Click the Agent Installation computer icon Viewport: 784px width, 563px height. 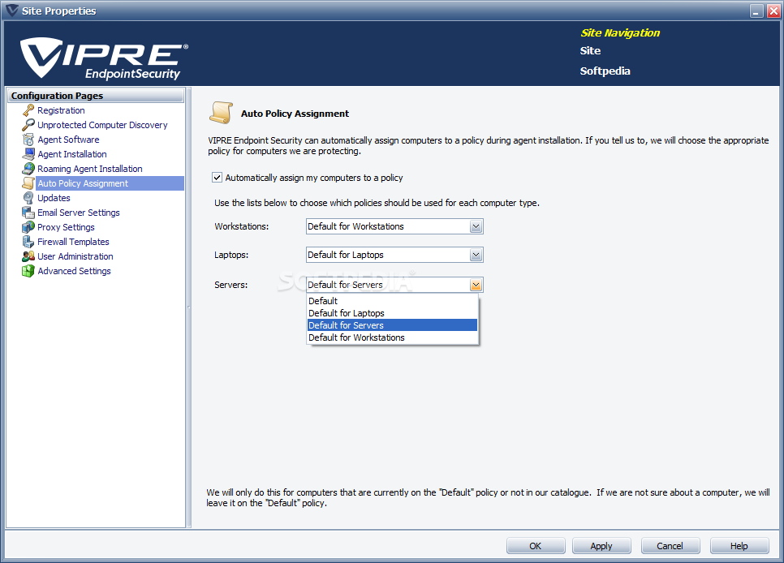point(28,154)
